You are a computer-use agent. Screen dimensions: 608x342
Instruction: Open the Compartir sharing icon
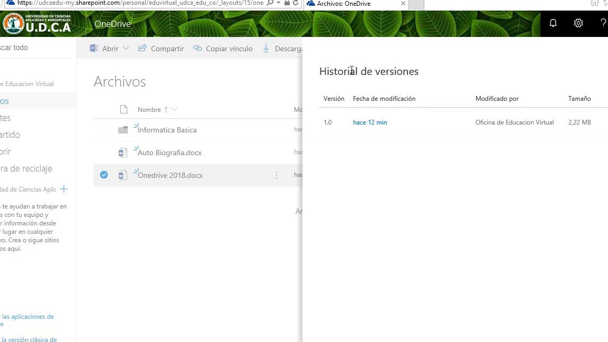coord(141,48)
